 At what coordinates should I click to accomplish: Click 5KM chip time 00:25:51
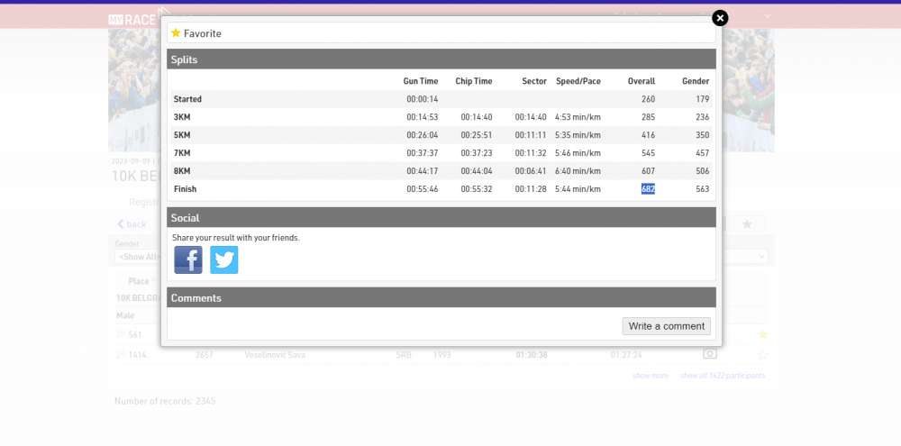pyautogui.click(x=477, y=135)
